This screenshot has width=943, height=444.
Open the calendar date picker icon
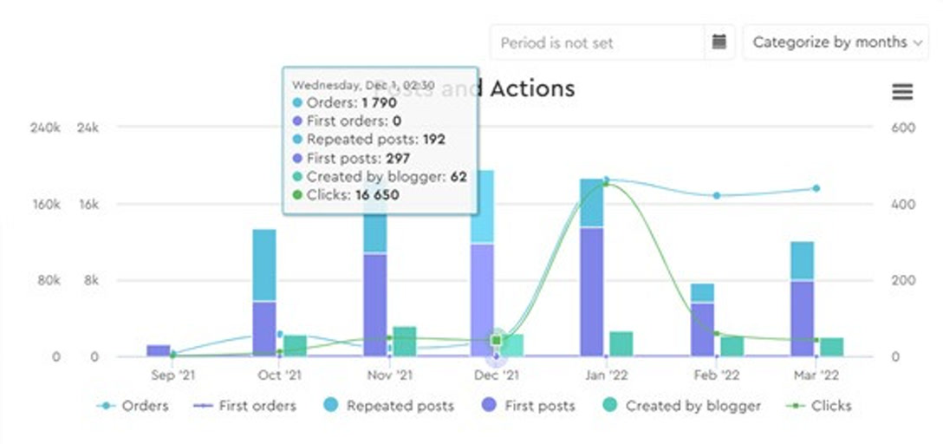(719, 42)
